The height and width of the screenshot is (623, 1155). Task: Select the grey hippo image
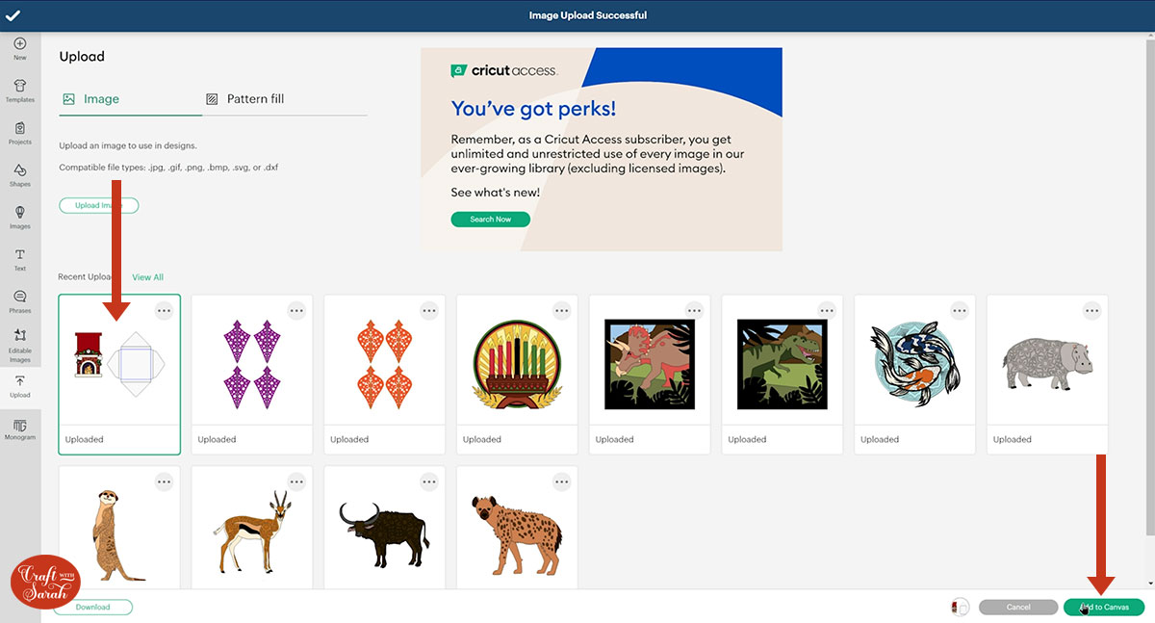click(1048, 363)
